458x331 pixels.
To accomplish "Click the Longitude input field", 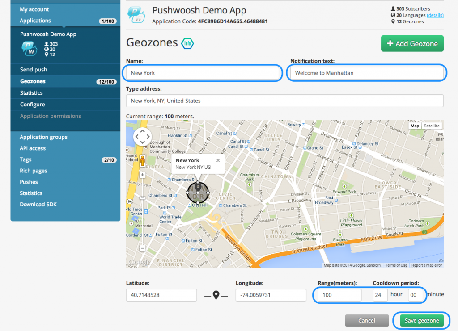I will click(x=271, y=295).
